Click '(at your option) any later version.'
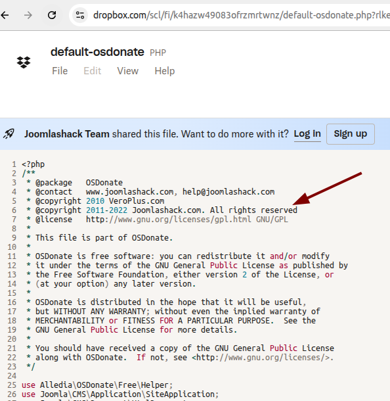This screenshot has height=401, width=390. (x=116, y=284)
